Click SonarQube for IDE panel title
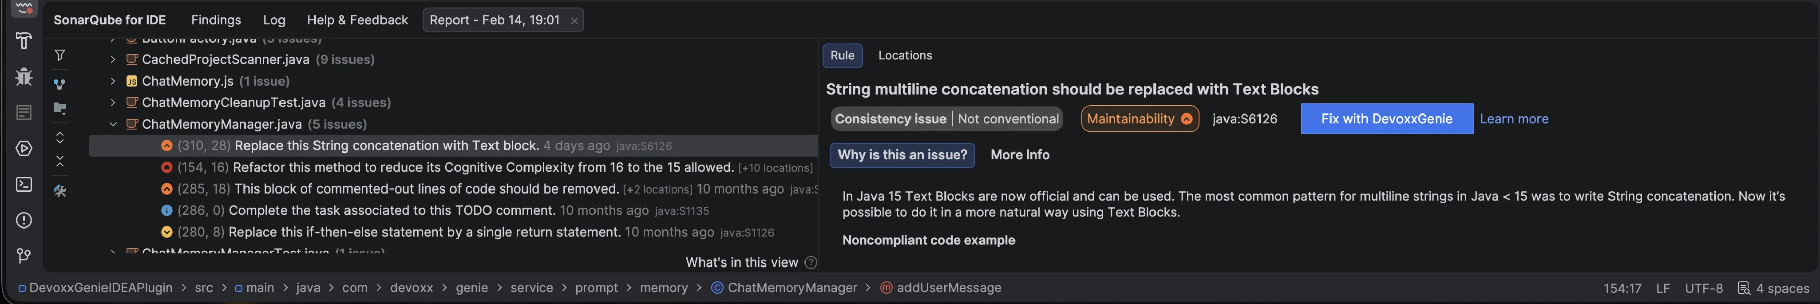This screenshot has width=1820, height=304. [x=110, y=20]
